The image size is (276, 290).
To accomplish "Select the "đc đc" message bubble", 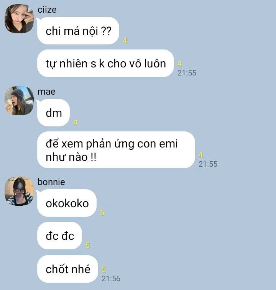I will pos(59,236).
